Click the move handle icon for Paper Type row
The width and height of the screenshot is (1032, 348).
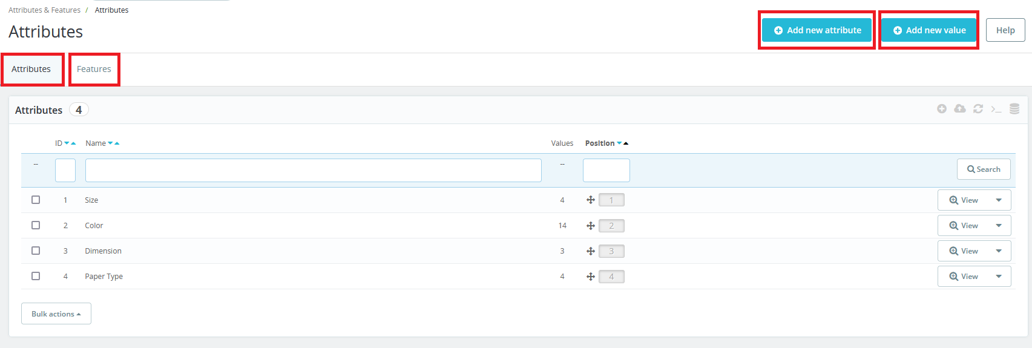[591, 277]
